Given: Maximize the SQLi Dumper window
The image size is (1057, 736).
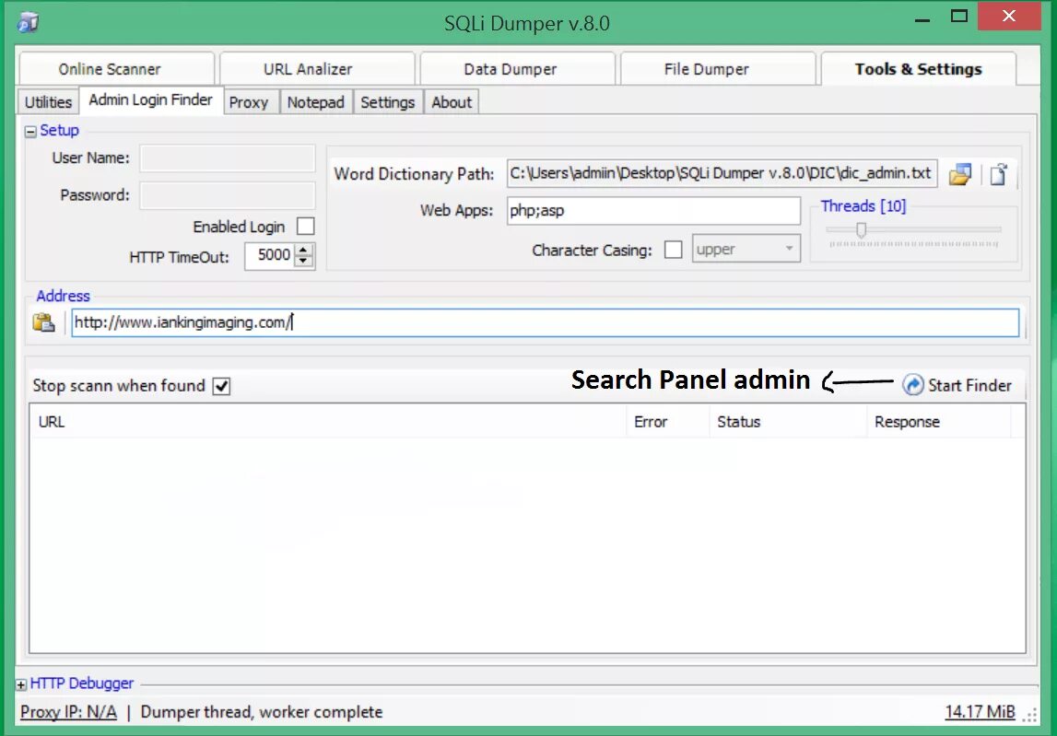Looking at the screenshot, I should tap(959, 17).
